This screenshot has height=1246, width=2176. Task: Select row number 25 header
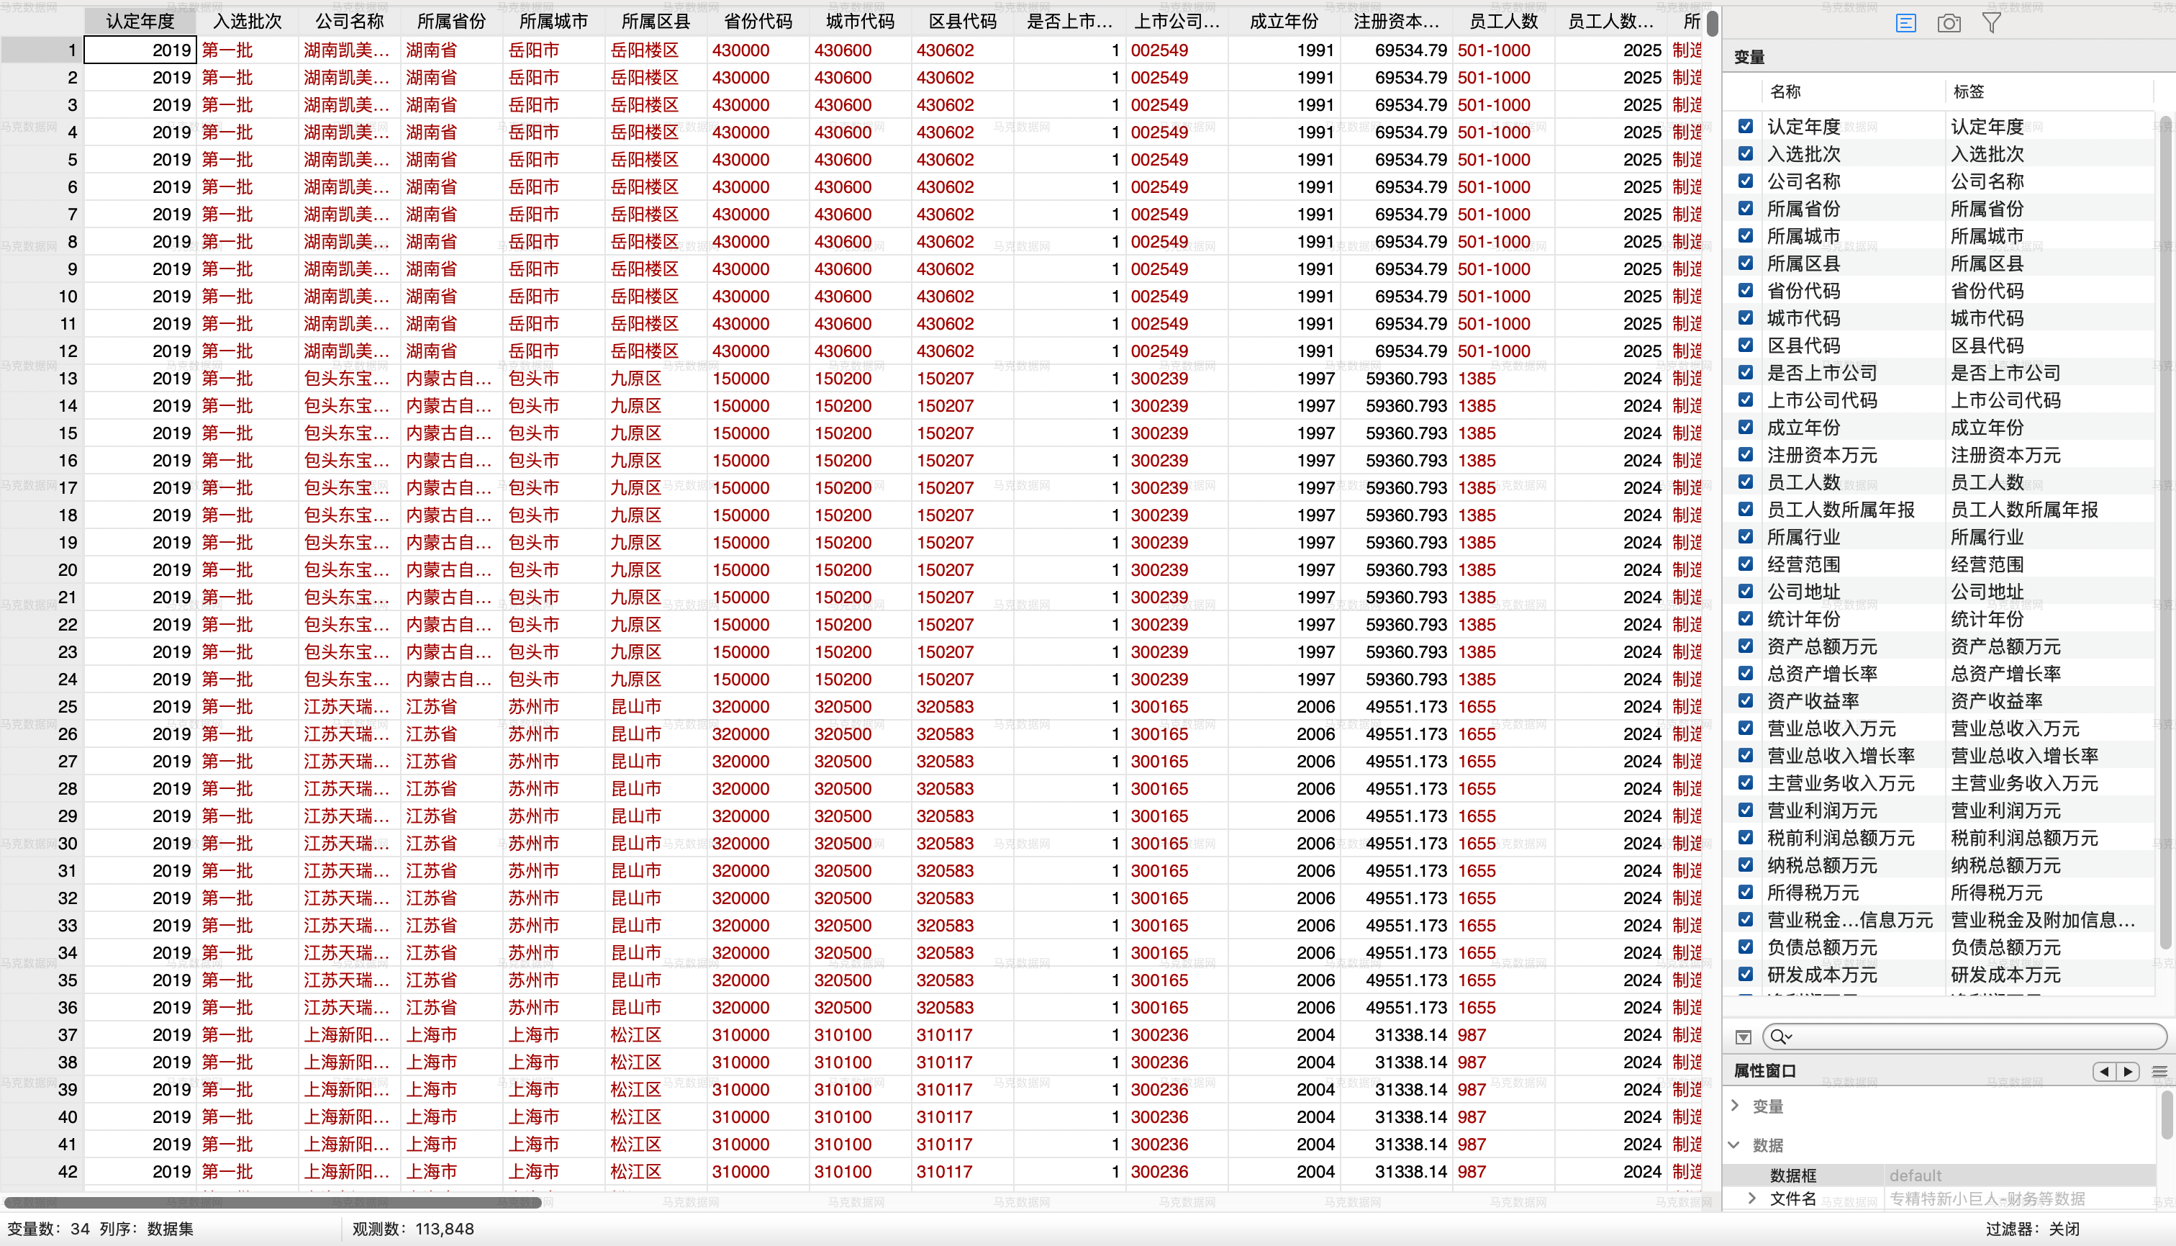click(x=42, y=707)
